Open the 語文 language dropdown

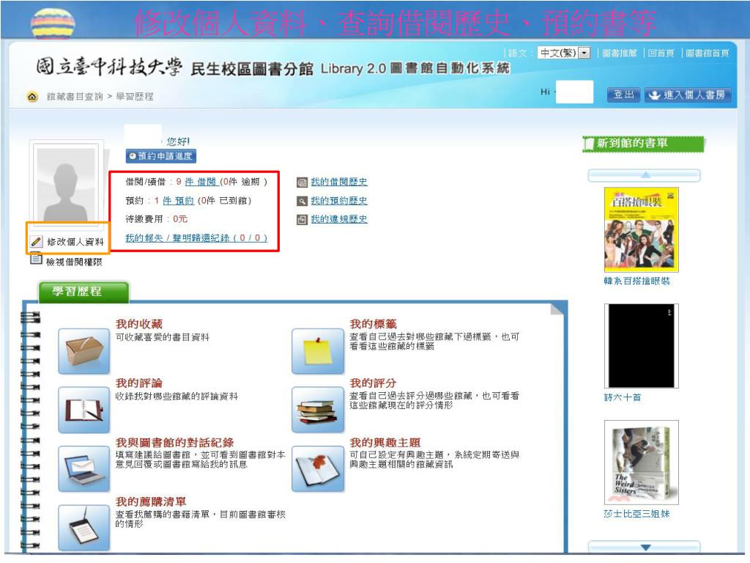tap(564, 53)
